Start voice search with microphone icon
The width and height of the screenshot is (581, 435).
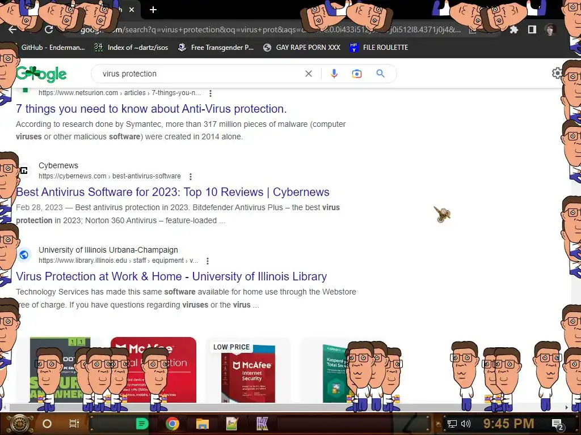[x=334, y=74]
